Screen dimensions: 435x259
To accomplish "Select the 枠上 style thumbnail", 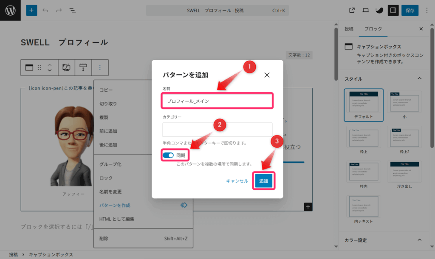I will click(364, 140).
